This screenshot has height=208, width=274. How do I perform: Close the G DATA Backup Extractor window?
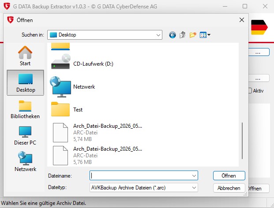[265, 6]
